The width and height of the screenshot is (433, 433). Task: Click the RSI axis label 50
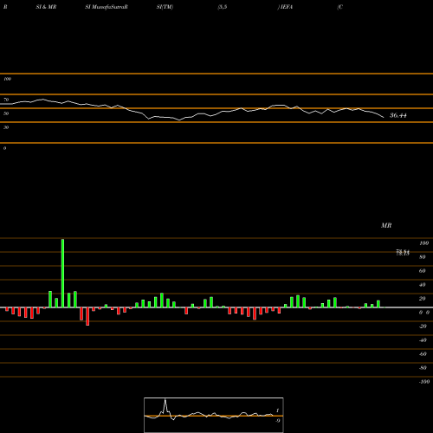(x=6, y=113)
